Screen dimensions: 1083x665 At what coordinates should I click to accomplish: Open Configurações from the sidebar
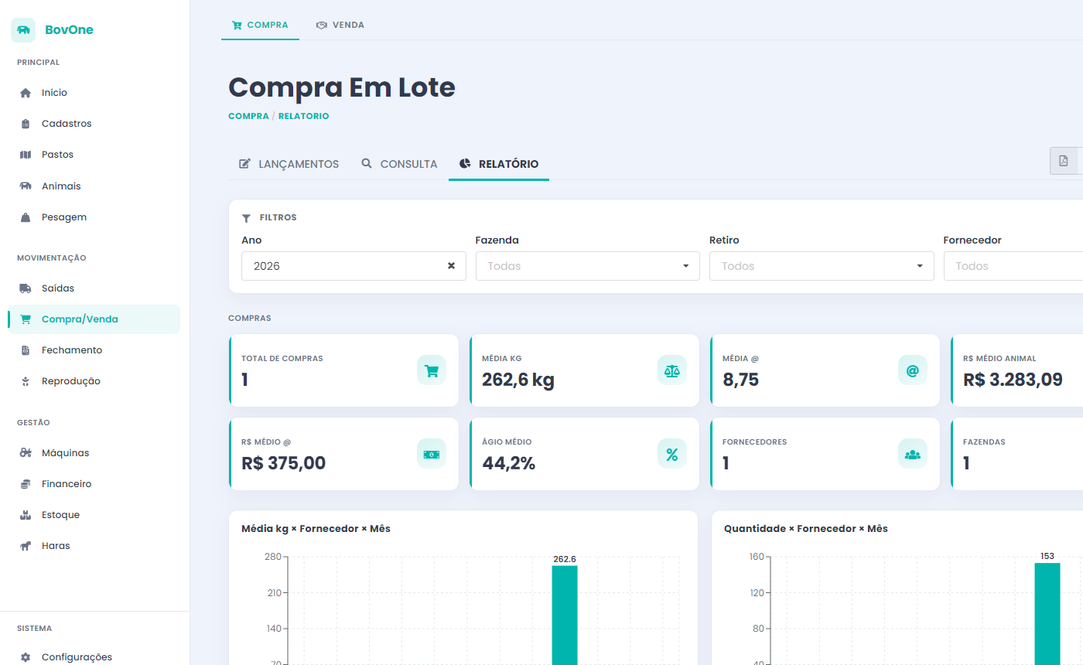(94, 657)
